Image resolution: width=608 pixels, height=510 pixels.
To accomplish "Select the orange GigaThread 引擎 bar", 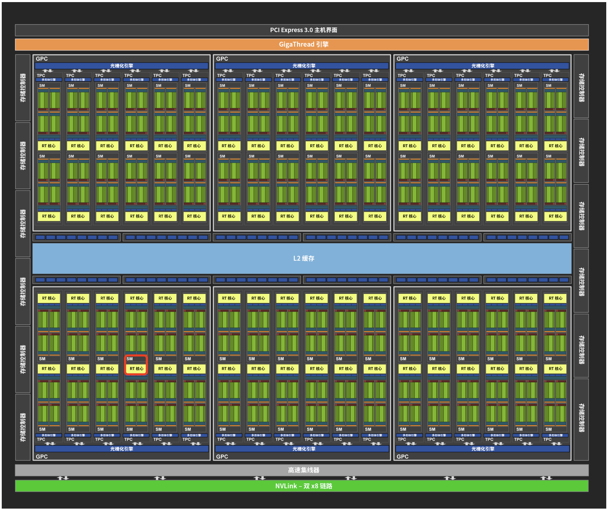I will click(x=302, y=44).
